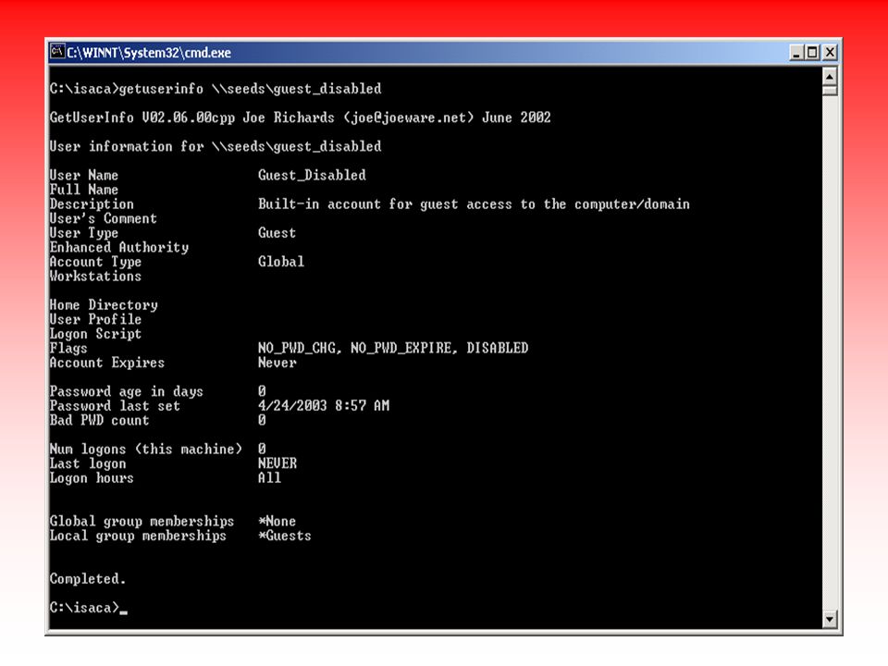Click the 'User's Comment' label
888x666 pixels.
coord(103,218)
